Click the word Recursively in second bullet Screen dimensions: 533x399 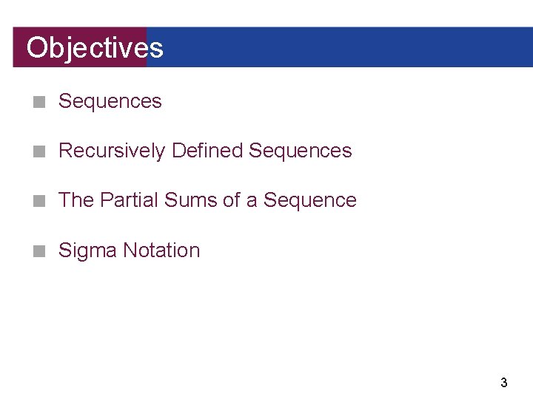[112, 151]
